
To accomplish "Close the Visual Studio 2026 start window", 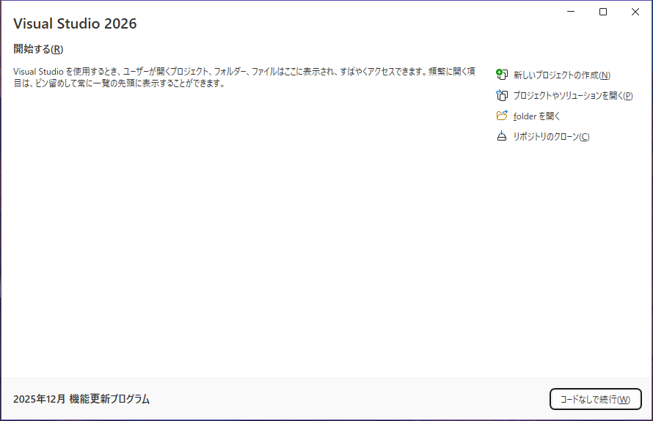I will click(x=635, y=12).
